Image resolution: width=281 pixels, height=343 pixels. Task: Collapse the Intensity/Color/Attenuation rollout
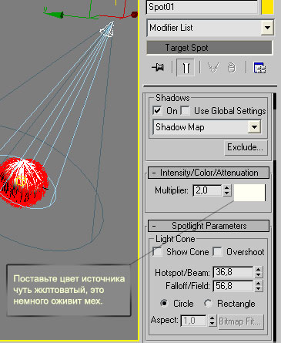[209, 173]
